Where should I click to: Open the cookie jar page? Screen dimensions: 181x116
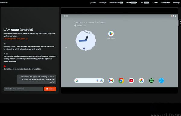[103, 2]
